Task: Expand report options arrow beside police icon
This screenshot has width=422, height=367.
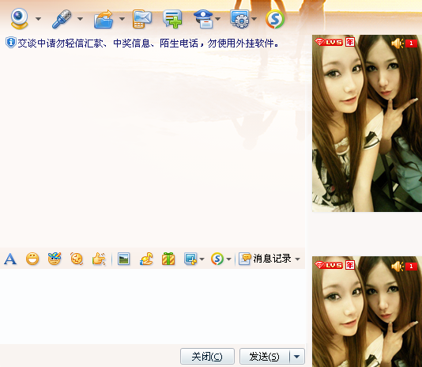Action: tap(218, 19)
